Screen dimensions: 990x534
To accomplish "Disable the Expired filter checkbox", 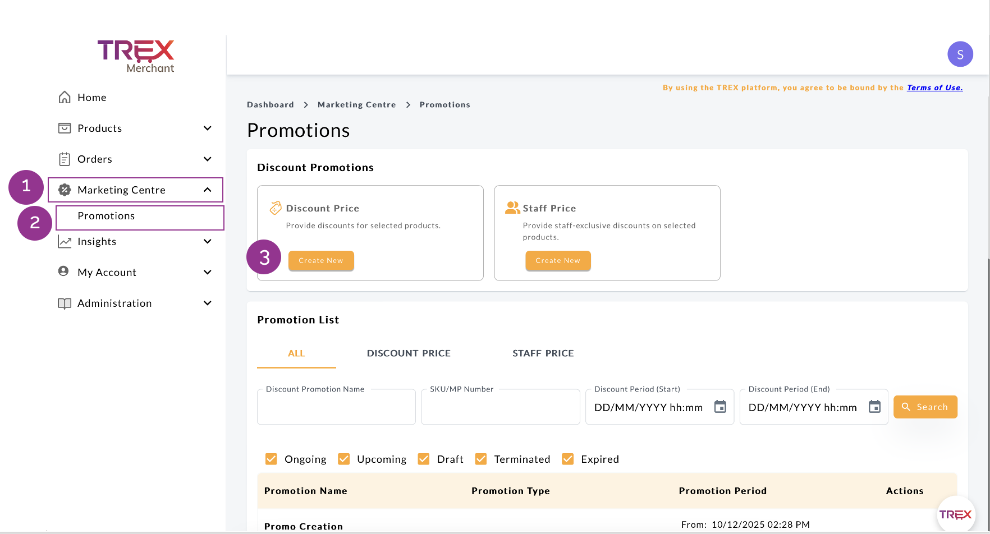I will tap(567, 459).
